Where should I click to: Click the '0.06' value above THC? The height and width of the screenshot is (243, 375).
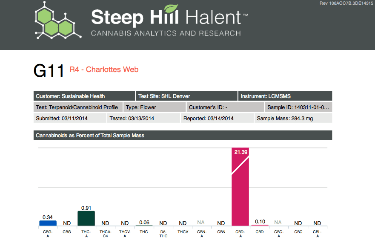144,223
